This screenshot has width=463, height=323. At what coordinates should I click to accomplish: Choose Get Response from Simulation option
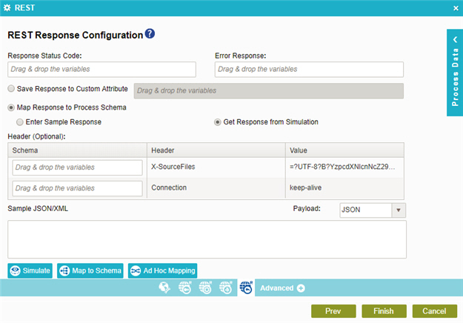coord(218,122)
